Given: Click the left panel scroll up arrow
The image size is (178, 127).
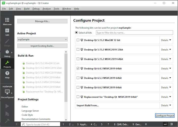Looking at the screenshot, I should pos(66,52).
